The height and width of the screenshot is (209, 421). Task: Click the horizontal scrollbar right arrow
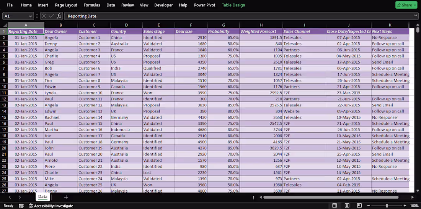[x=413, y=197]
